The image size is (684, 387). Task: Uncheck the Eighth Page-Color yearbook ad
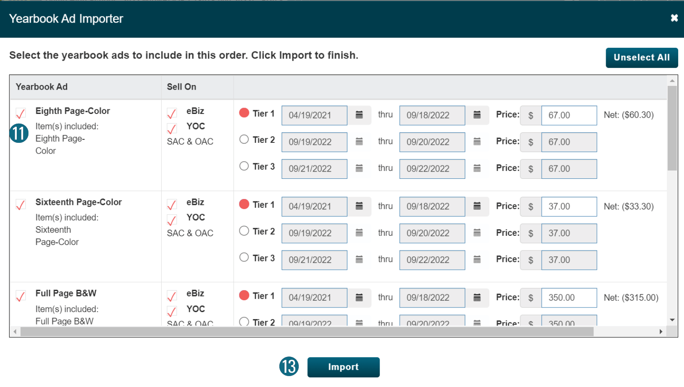(21, 113)
